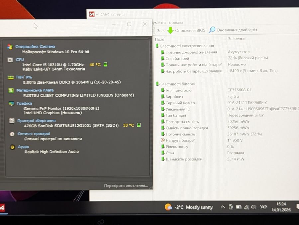Click the monitor icon beside Графіка

pyautogui.click(x=11, y=104)
